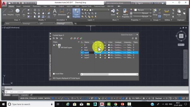Click color swatch for layer 0
The width and height of the screenshot is (190, 107).
(x=109, y=45)
